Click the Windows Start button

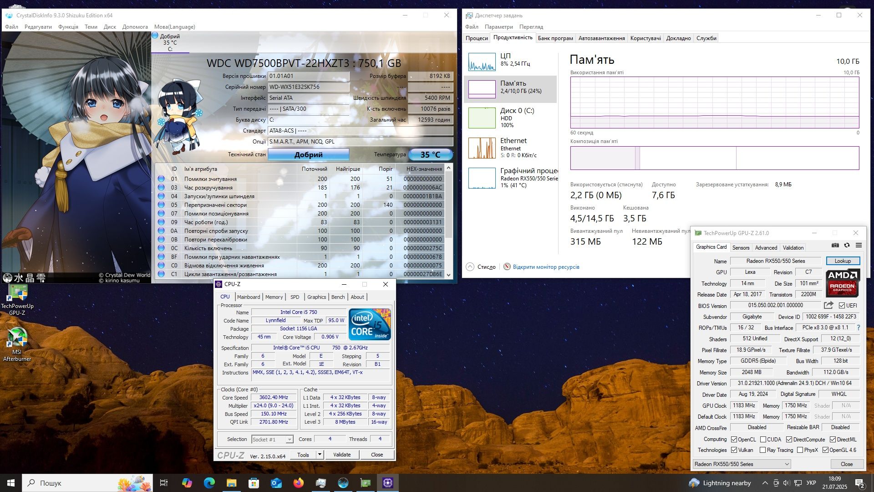pos(11,483)
